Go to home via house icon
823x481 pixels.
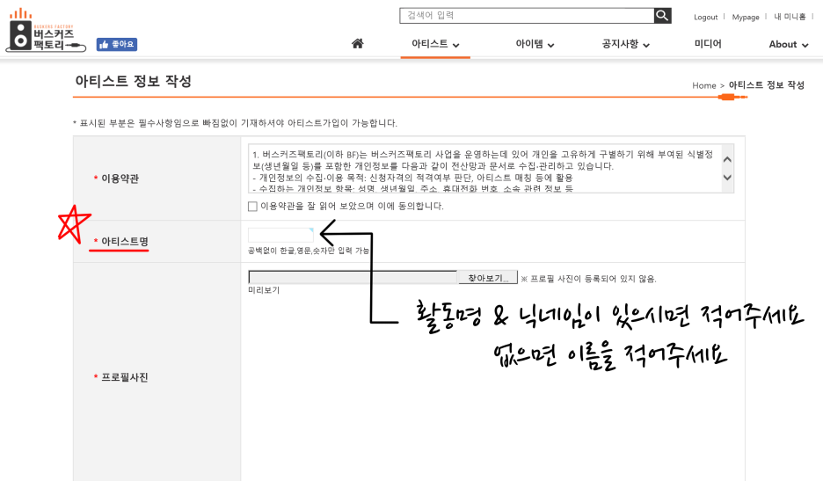(x=358, y=44)
